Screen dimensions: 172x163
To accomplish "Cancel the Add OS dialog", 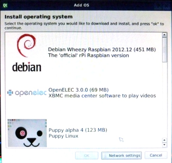I will pos(156,155).
